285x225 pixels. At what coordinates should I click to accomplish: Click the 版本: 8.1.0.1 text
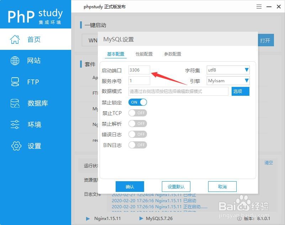[257, 219]
